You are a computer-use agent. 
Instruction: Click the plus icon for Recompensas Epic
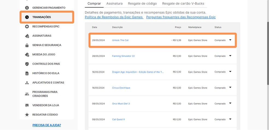pos(27,26)
